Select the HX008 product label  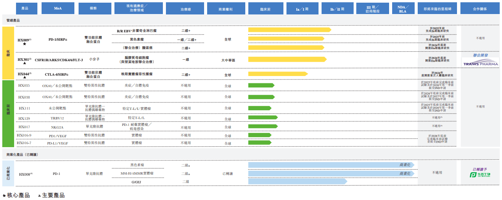tap(25, 174)
